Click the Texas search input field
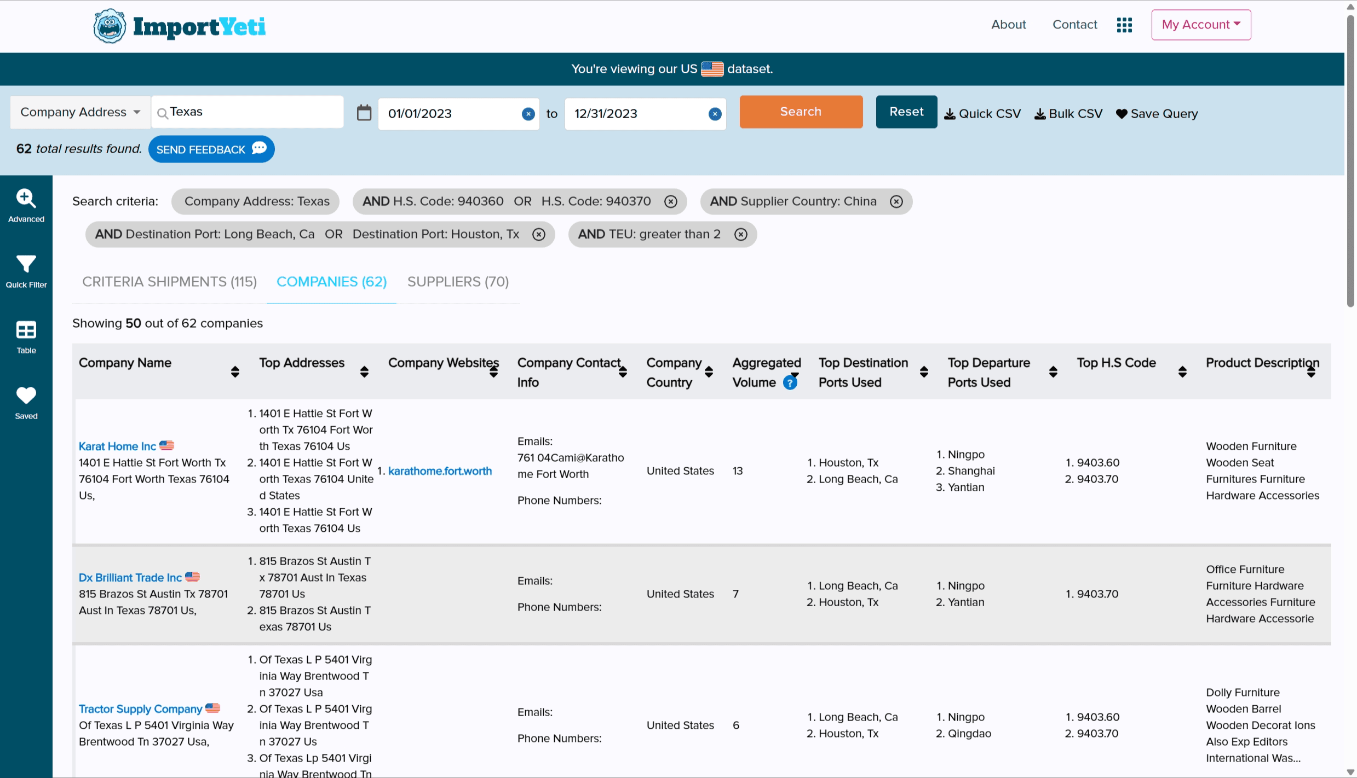This screenshot has height=778, width=1357. [x=247, y=112]
